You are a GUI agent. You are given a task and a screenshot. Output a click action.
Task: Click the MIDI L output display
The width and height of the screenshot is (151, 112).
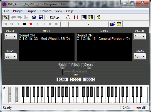(x=47, y=47)
